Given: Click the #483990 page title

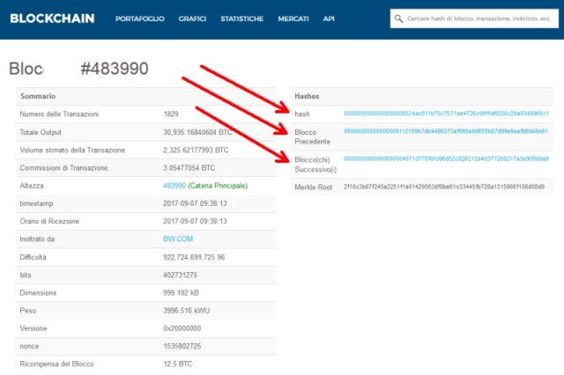Looking at the screenshot, I should 114,69.
